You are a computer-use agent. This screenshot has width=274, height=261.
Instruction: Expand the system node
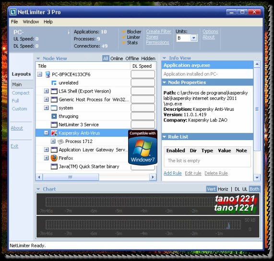pos(47,108)
